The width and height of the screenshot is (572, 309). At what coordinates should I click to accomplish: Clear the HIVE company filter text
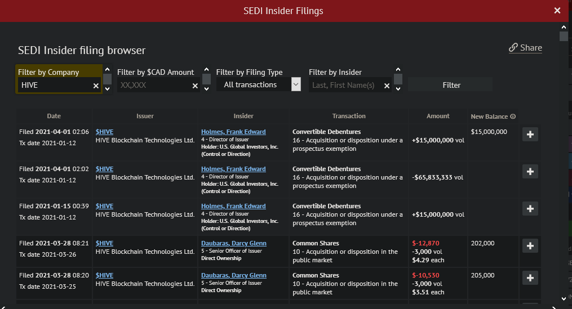click(96, 86)
